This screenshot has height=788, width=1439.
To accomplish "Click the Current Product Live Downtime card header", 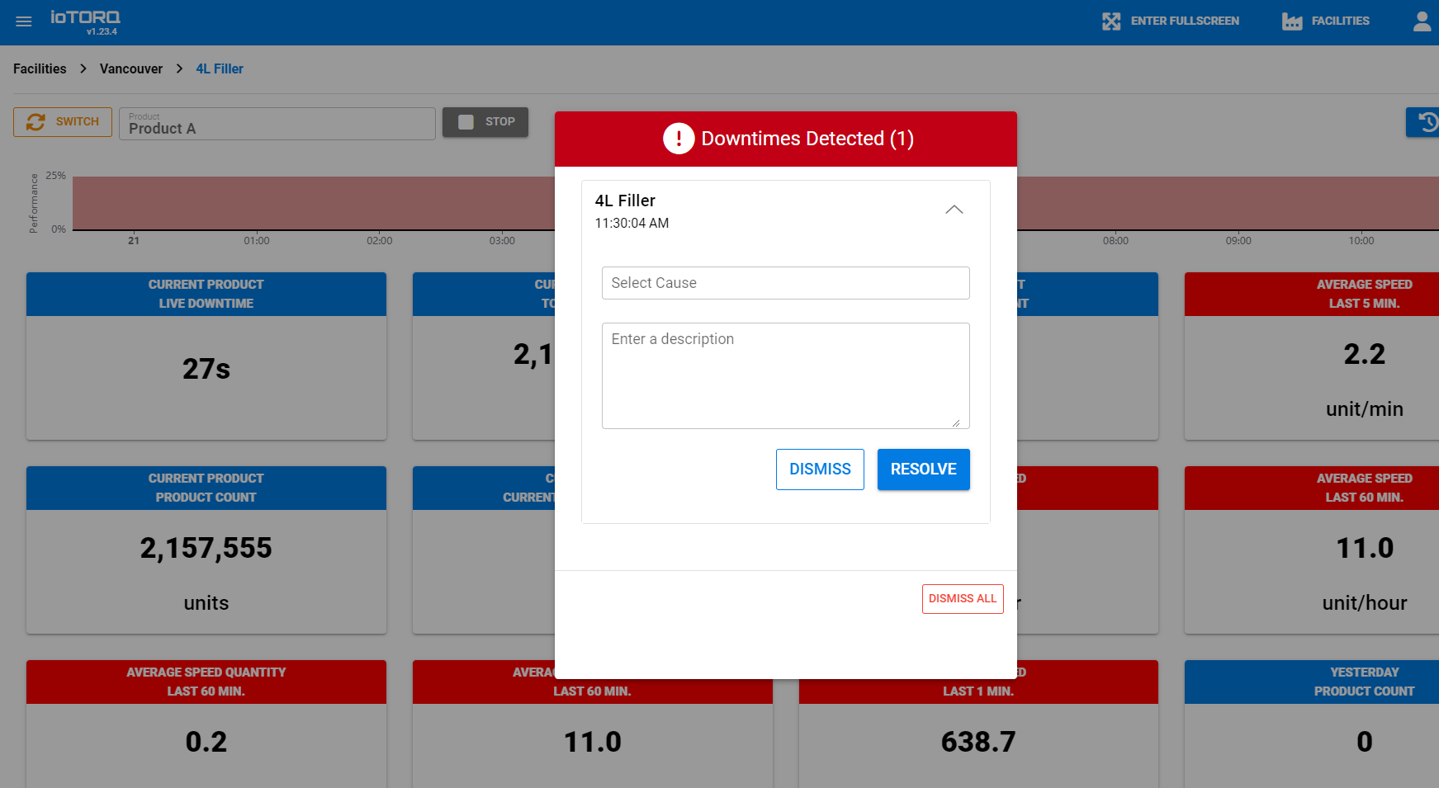I will 206,294.
